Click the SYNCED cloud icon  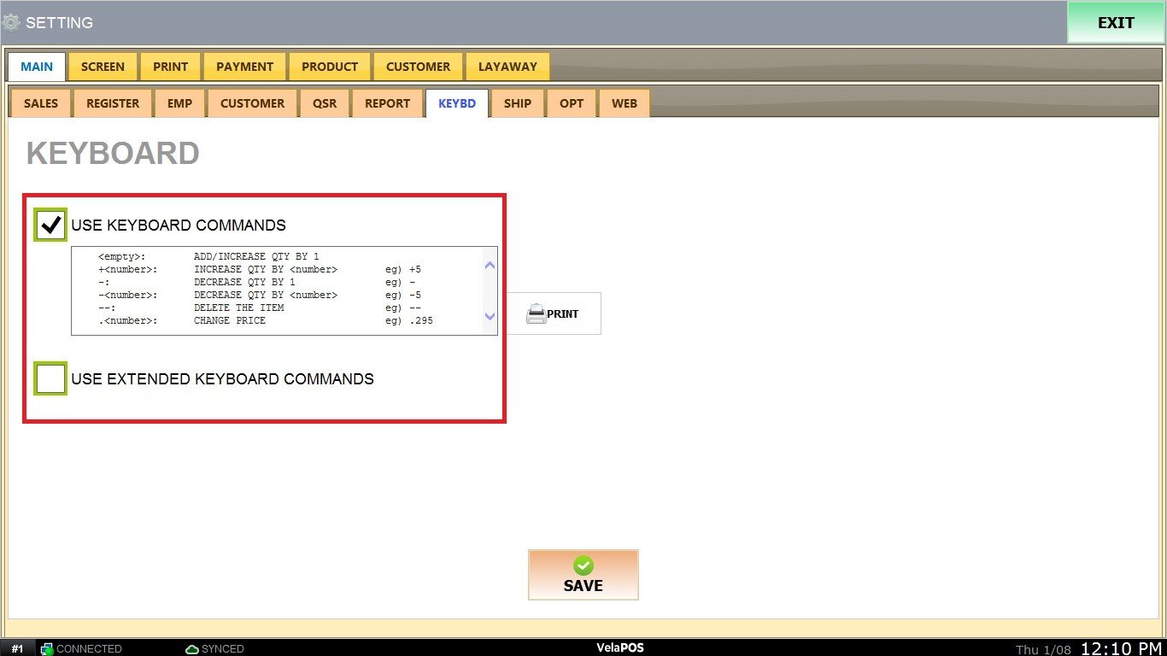point(192,649)
